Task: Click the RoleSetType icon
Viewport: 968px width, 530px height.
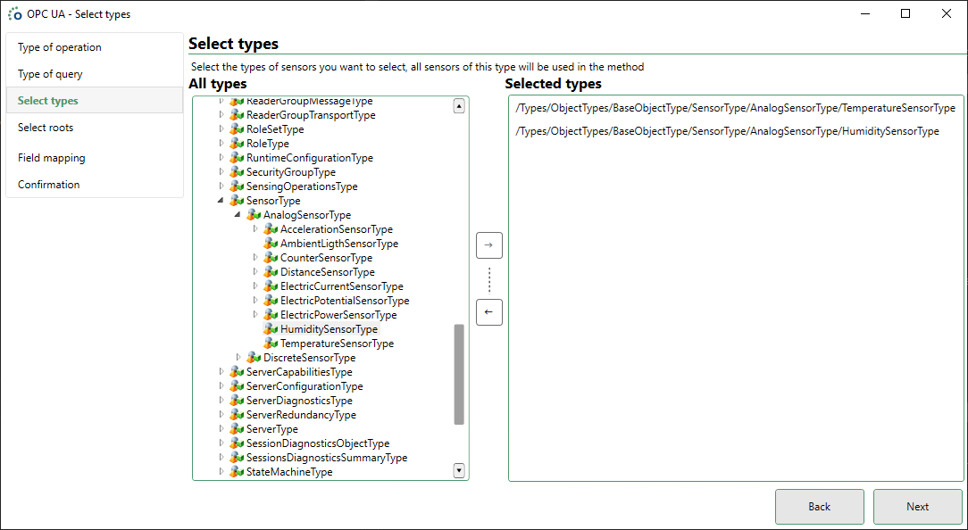Action: [x=235, y=128]
